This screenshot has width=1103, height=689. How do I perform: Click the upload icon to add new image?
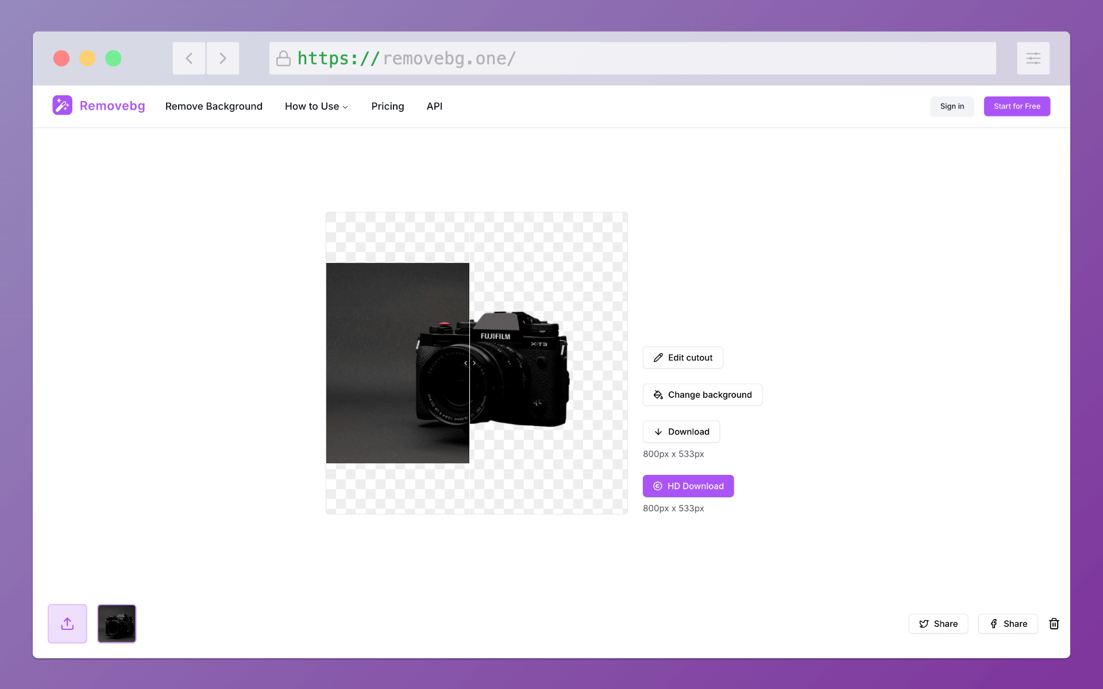click(67, 624)
